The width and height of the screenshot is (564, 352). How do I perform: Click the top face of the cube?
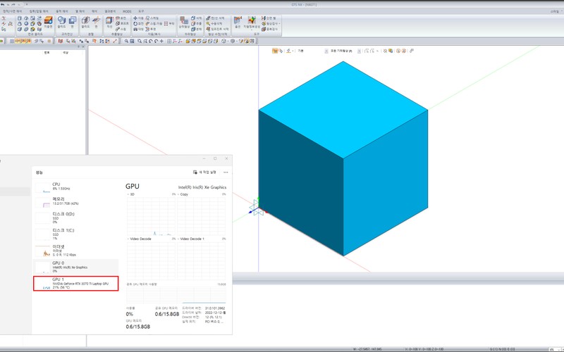pyautogui.click(x=343, y=110)
